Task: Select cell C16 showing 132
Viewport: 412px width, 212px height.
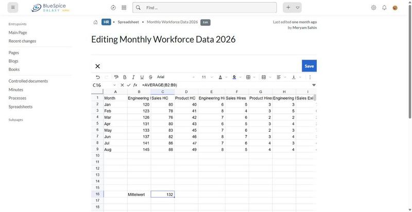Action: [x=163, y=194]
